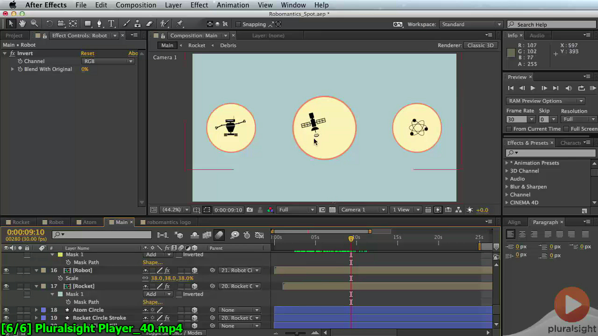Screen dimensions: 598x336
Task: Click the Debris breadcrumb in composition navigator
Action: [228, 45]
